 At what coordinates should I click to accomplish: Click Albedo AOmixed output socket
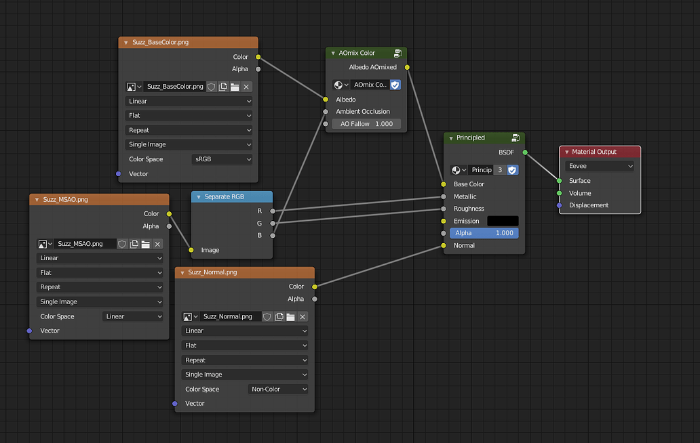click(x=407, y=67)
